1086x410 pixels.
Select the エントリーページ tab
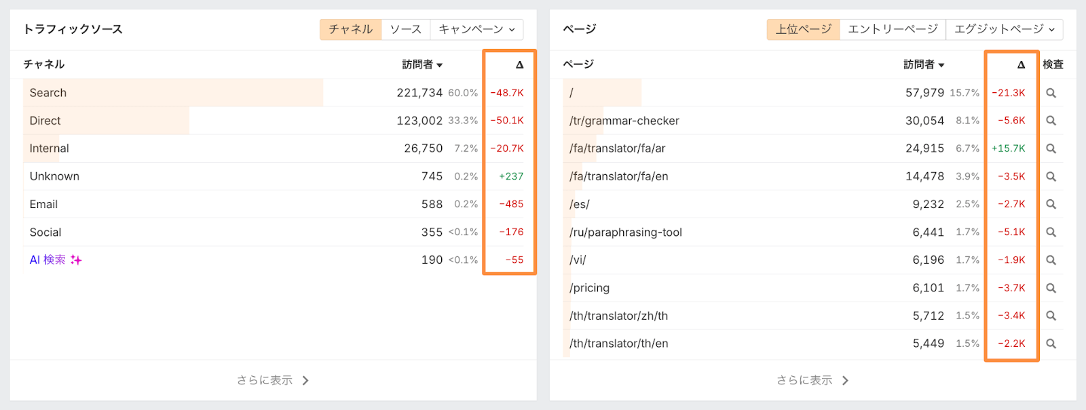pyautogui.click(x=893, y=29)
